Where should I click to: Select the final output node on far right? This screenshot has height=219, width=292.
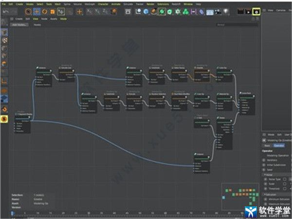tap(247, 104)
